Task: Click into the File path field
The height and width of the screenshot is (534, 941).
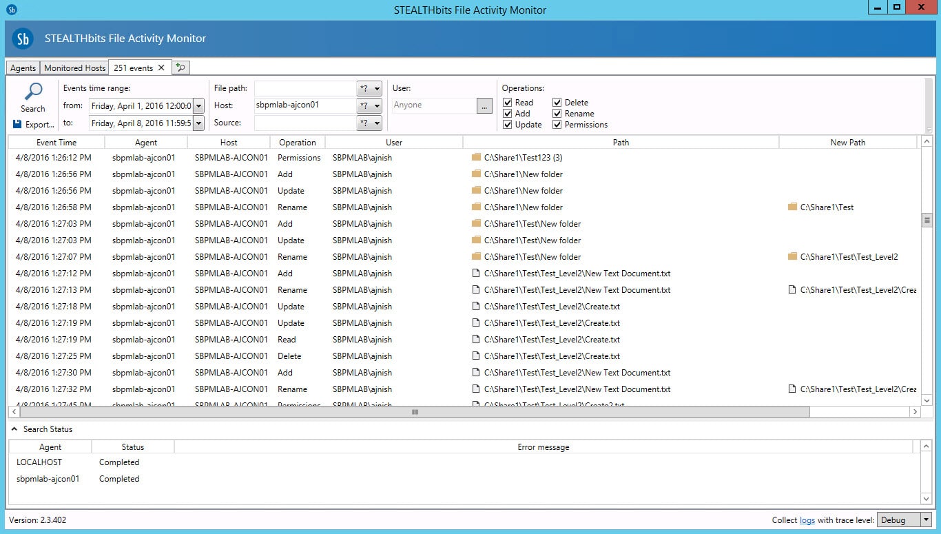Action: point(304,89)
